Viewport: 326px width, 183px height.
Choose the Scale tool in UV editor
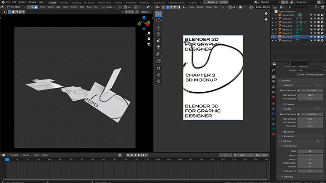point(158,40)
